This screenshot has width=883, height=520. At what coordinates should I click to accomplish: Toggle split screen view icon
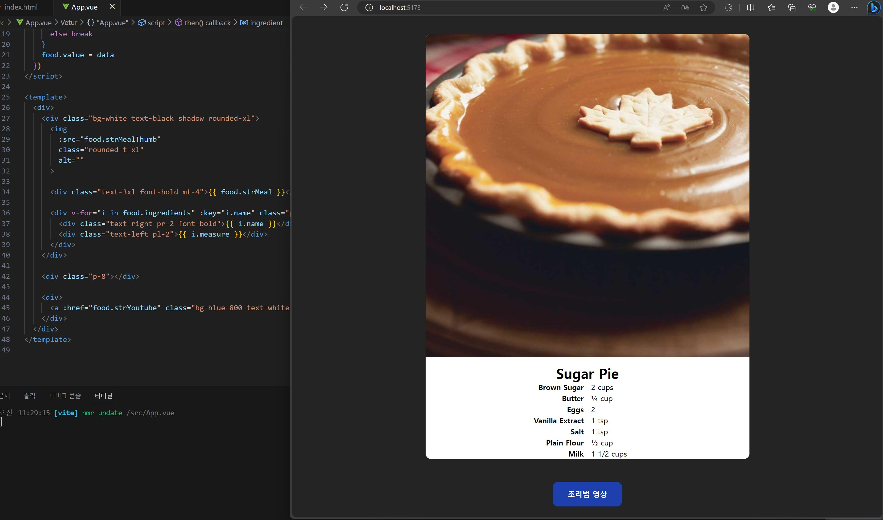750,7
